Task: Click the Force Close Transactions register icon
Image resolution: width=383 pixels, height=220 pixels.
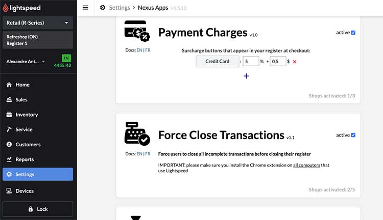Action: point(136,134)
